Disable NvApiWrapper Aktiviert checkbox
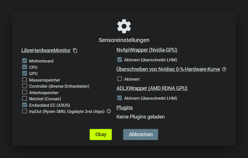Viewport: 248px width, 158px height. (120, 60)
